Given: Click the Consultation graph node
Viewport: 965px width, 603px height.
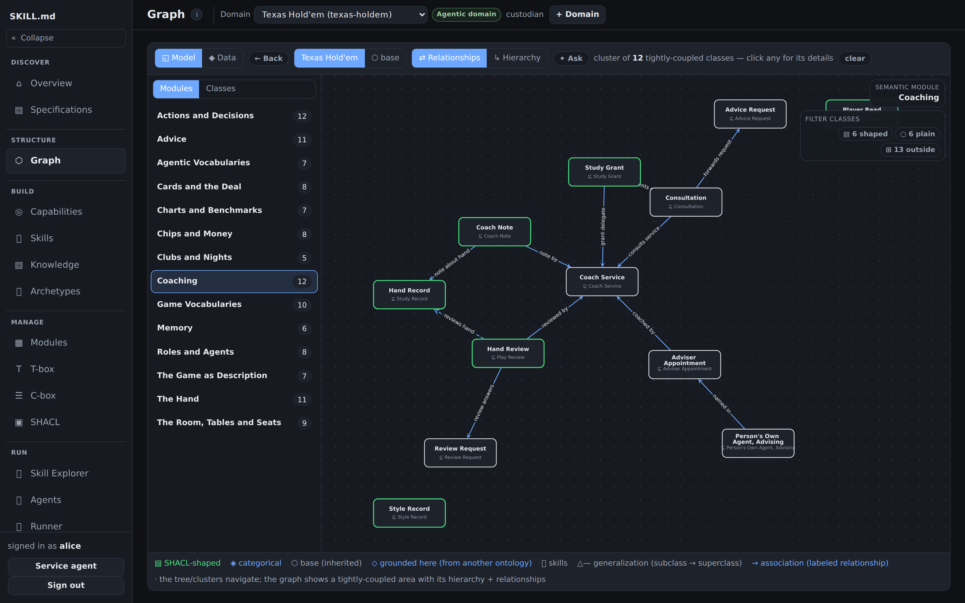Looking at the screenshot, I should click(685, 202).
